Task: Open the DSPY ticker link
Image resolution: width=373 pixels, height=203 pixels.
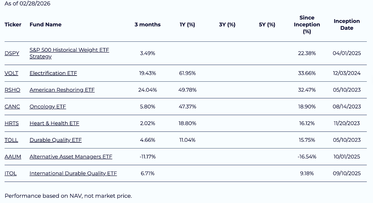Action: [12, 53]
